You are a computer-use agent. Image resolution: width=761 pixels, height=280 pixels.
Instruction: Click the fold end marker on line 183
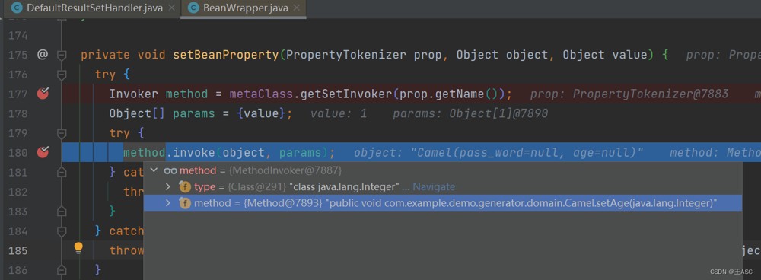coord(62,211)
